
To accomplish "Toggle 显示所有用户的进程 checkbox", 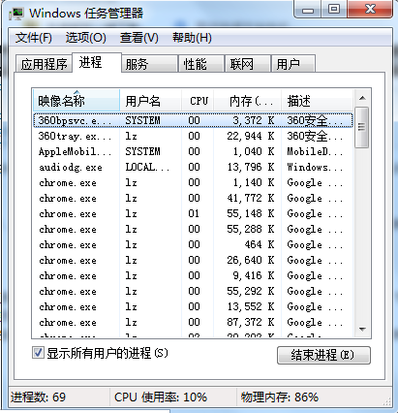I will (38, 353).
